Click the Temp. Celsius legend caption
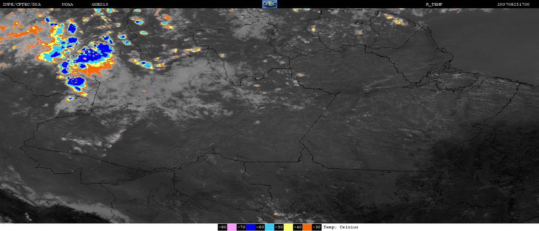 [x=341, y=227]
